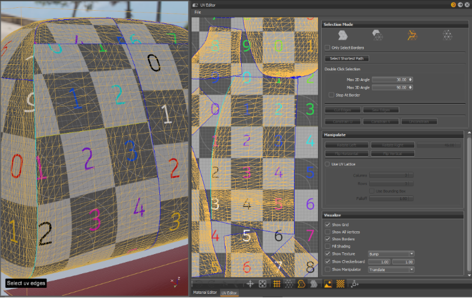
Task: Click the Manipulate panel header
Action: 393,135
